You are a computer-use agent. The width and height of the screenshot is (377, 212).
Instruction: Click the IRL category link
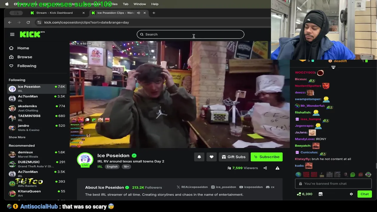tap(100, 167)
